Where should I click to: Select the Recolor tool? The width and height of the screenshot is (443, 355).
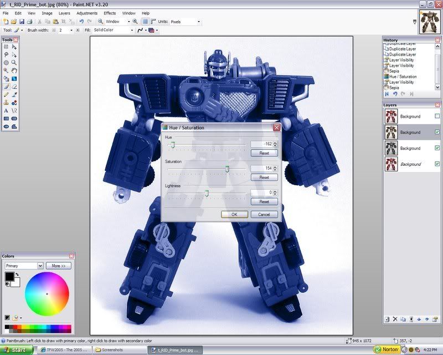(x=14, y=103)
